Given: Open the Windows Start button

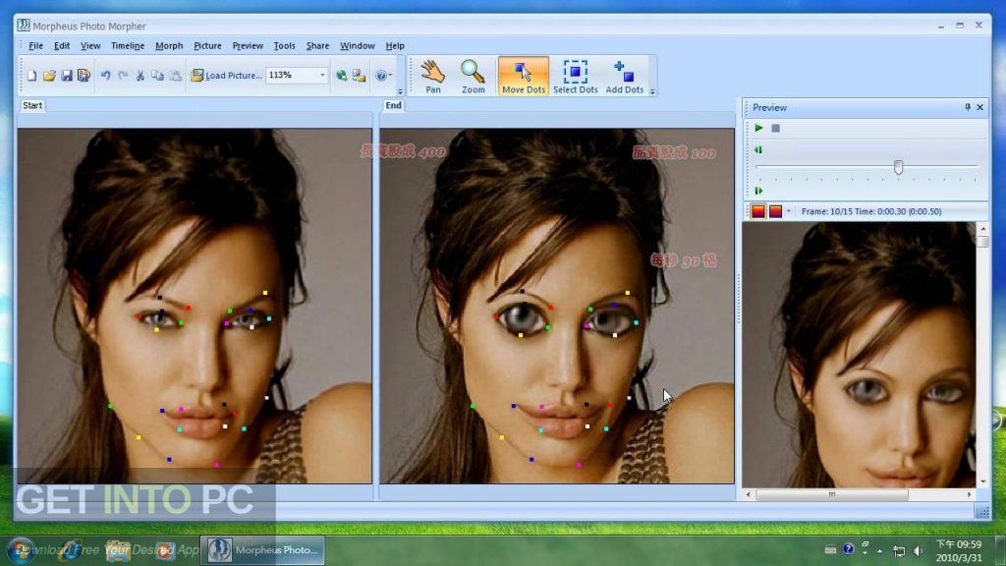Looking at the screenshot, I should point(20,550).
